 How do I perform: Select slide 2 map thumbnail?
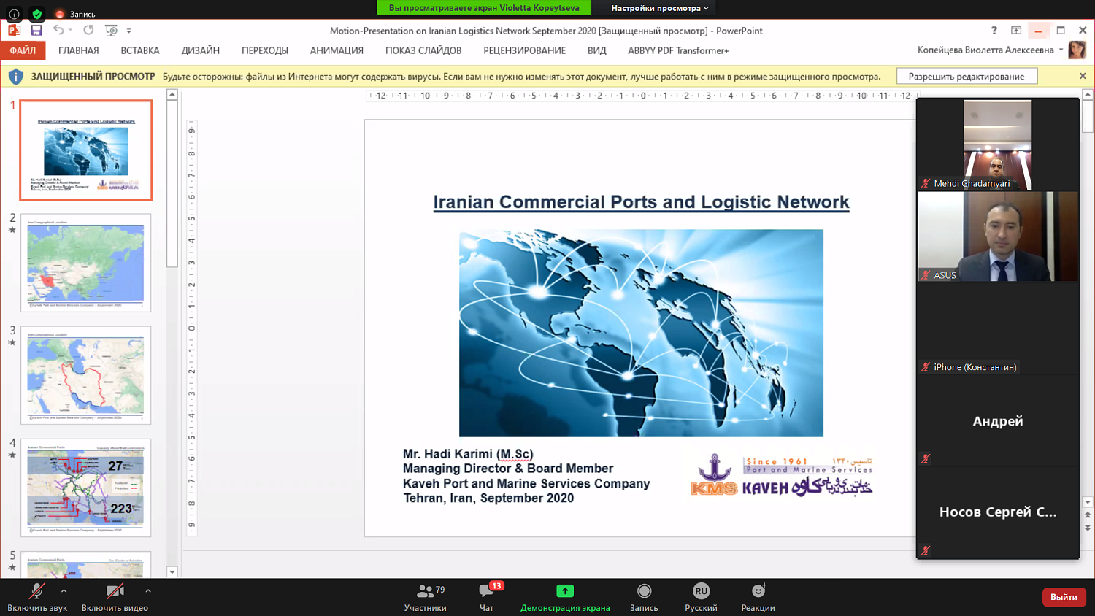86,263
